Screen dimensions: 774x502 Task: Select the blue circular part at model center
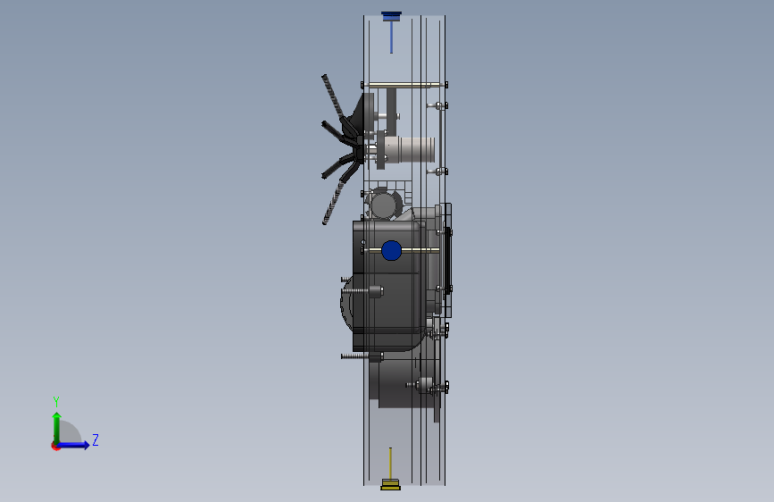pyautogui.click(x=391, y=250)
